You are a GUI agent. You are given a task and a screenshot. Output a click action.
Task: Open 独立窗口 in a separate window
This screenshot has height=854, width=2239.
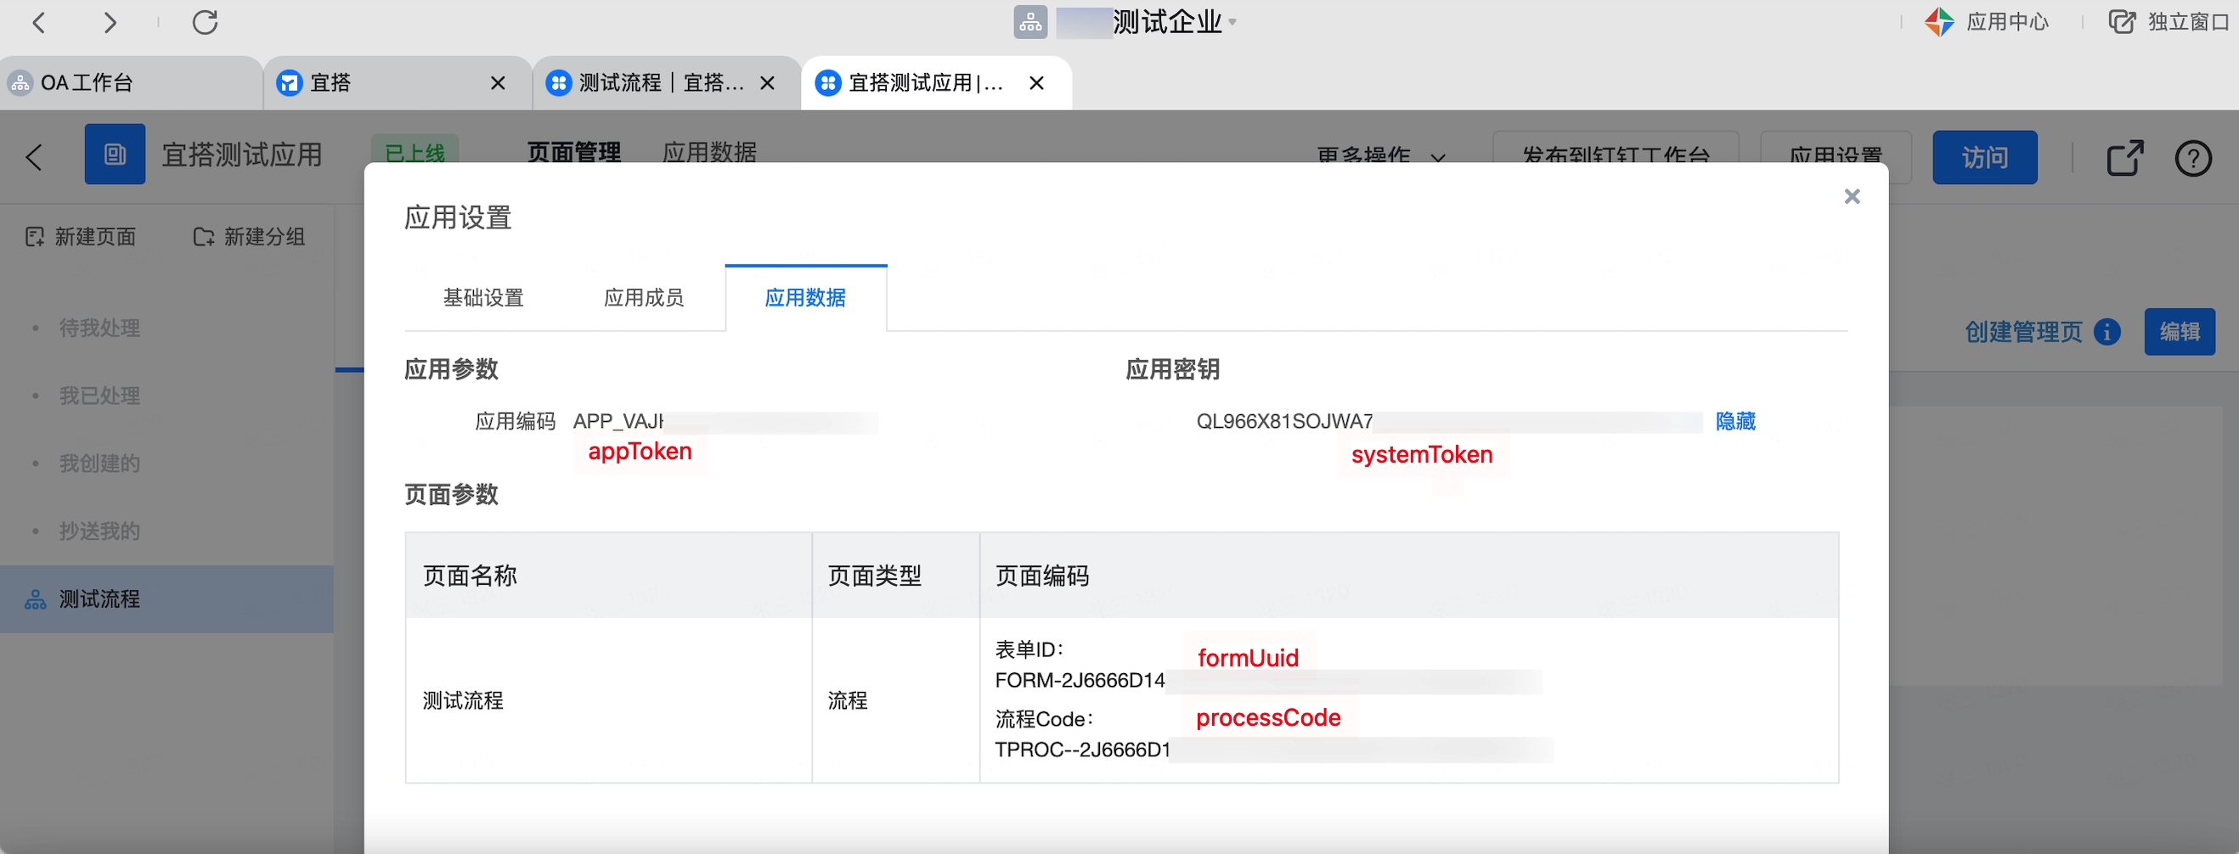2169,22
